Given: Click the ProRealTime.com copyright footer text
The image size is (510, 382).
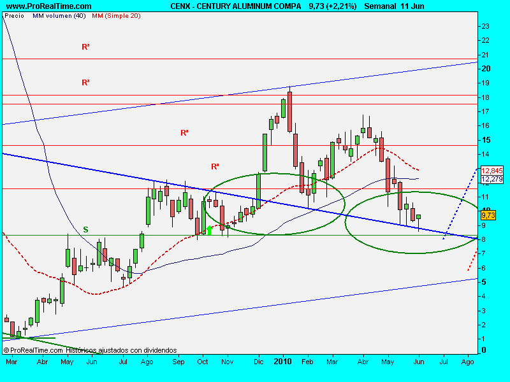Looking at the screenshot, I should (33, 350).
